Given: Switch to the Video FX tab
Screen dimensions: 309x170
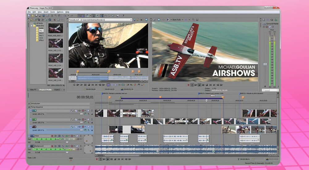Looking at the screenshot, I should tap(33, 90).
